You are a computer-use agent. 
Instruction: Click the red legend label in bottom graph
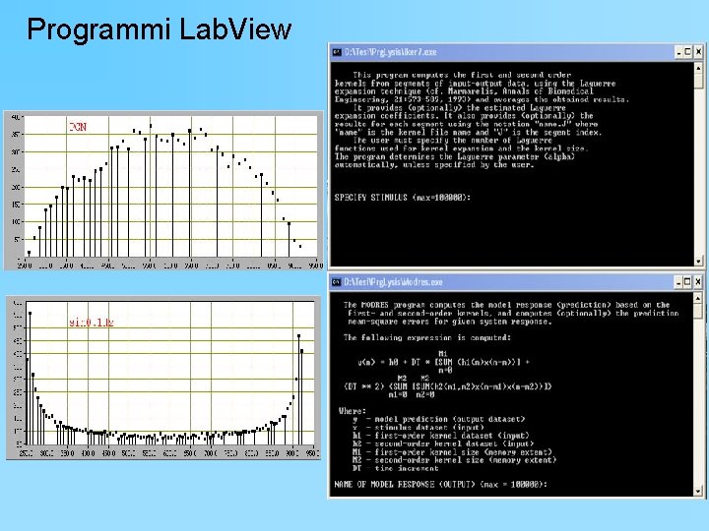[92, 323]
